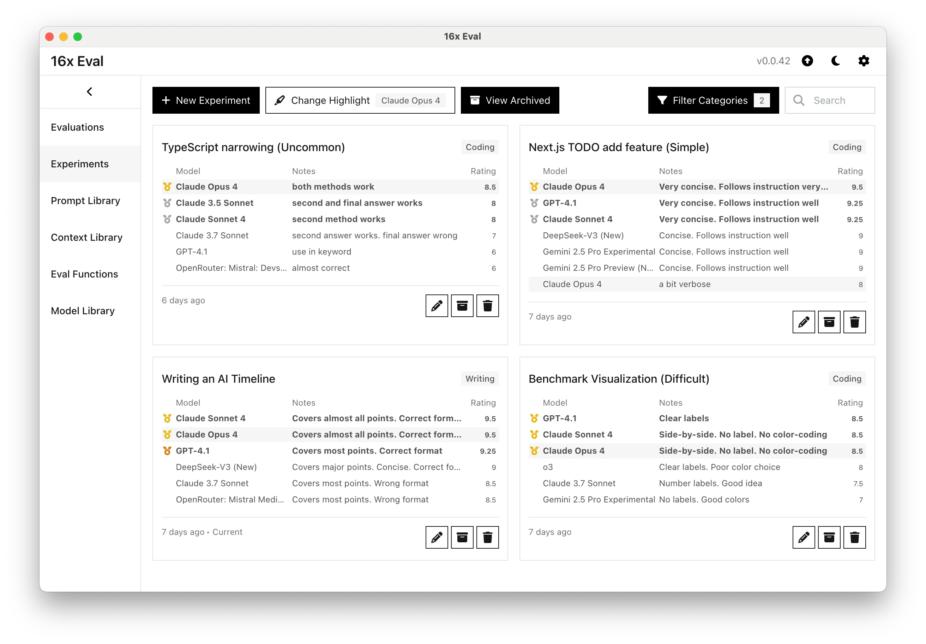Select the 'both methods work' row

tap(330, 187)
